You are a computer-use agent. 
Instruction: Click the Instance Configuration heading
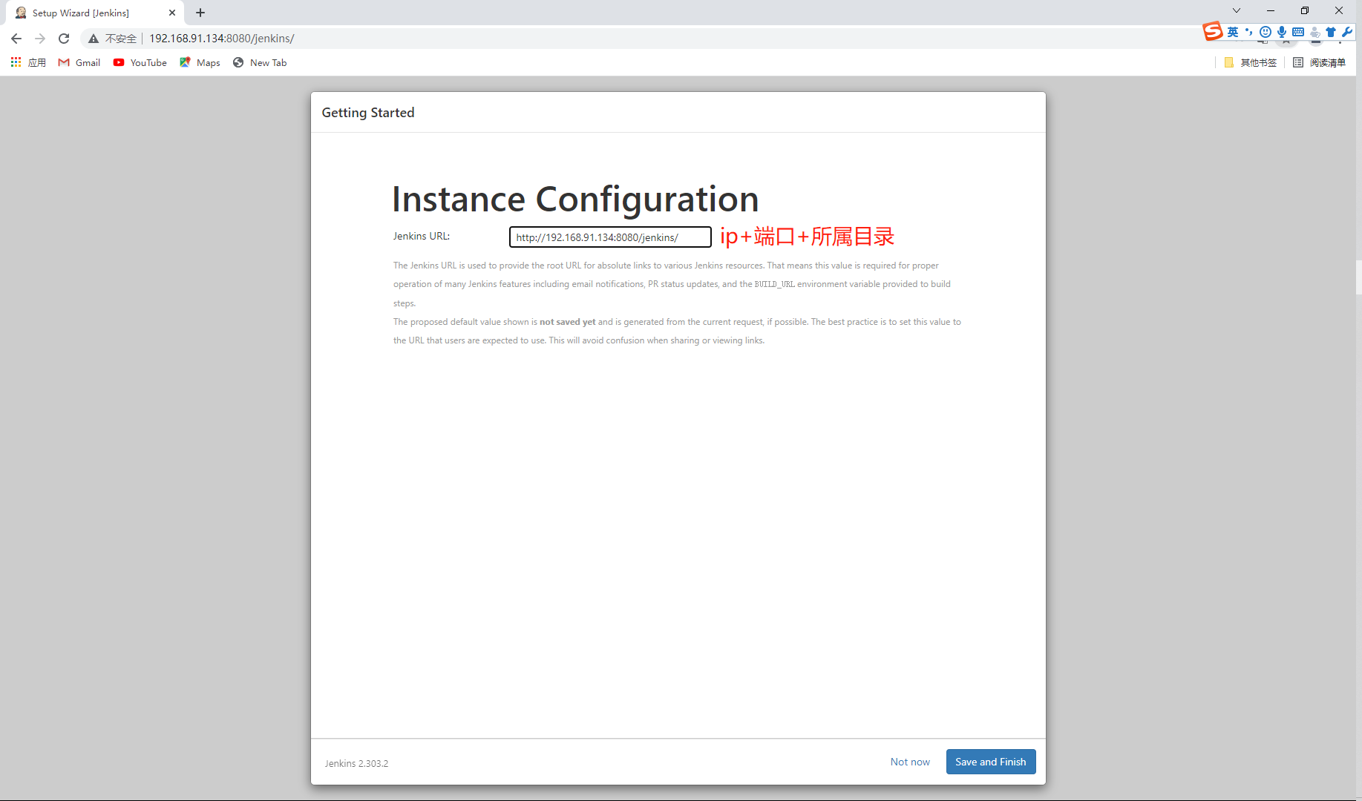[x=575, y=200]
